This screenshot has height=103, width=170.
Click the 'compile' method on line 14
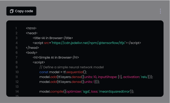click(57, 92)
